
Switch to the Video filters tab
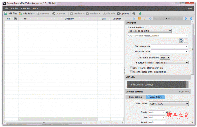point(156,97)
